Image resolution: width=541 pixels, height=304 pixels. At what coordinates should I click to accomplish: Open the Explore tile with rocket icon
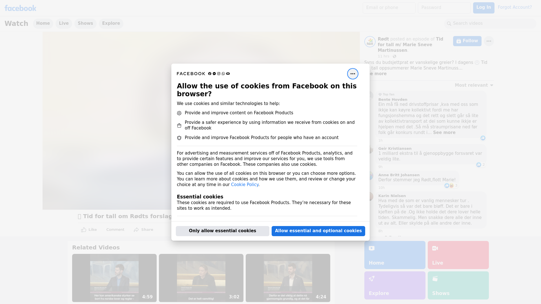point(394,285)
